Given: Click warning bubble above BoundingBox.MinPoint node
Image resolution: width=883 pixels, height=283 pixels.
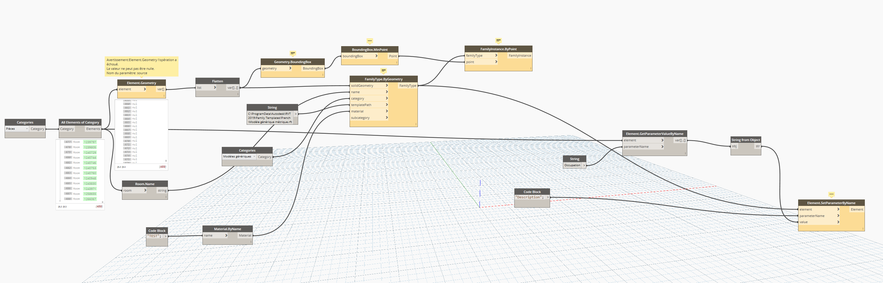Looking at the screenshot, I should (370, 41).
